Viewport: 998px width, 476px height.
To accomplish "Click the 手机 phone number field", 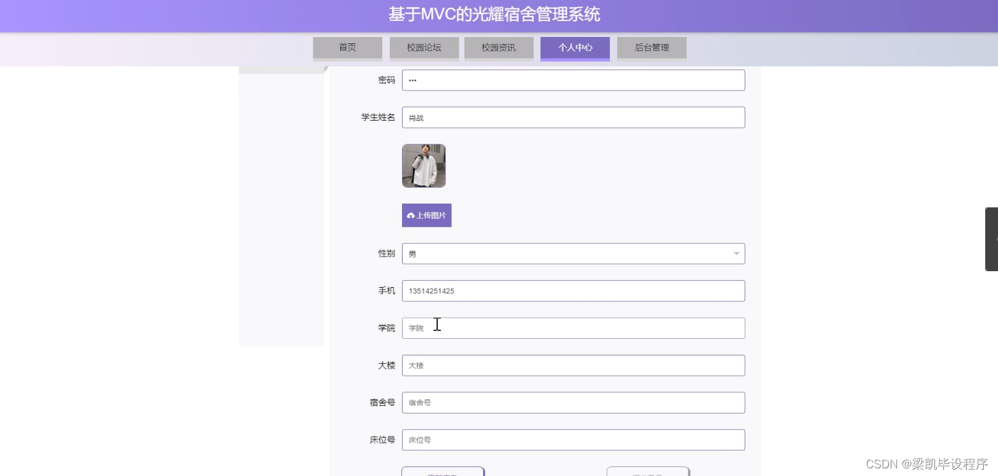I will (x=572, y=290).
